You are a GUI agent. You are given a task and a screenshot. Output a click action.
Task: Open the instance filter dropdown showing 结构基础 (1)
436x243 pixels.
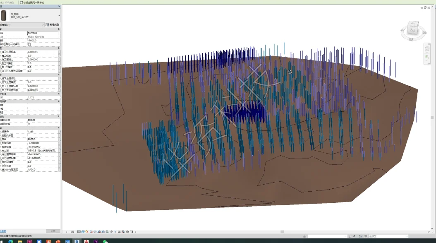coord(22,25)
